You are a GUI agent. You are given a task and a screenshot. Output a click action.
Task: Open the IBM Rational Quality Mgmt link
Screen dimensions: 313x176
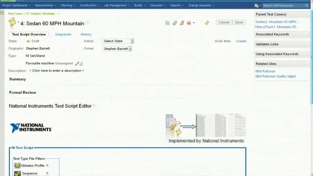pyautogui.click(x=275, y=76)
